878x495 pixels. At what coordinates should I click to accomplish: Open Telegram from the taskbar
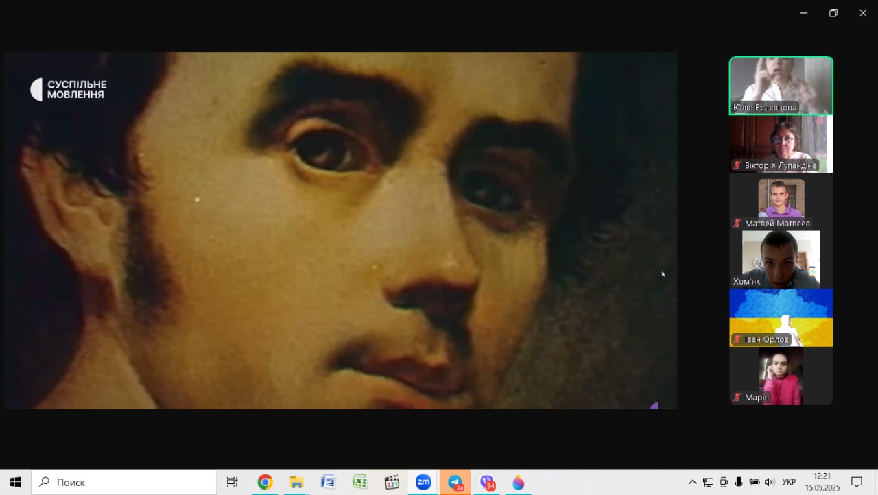455,482
